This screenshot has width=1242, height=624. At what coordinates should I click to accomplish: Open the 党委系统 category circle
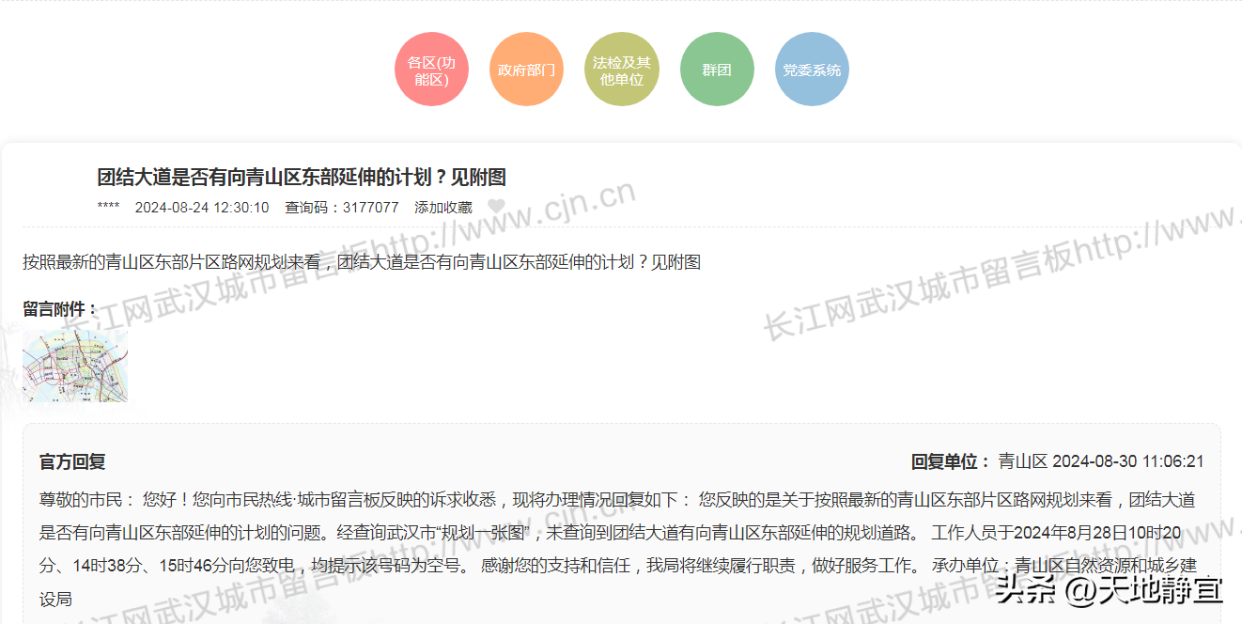click(x=812, y=70)
